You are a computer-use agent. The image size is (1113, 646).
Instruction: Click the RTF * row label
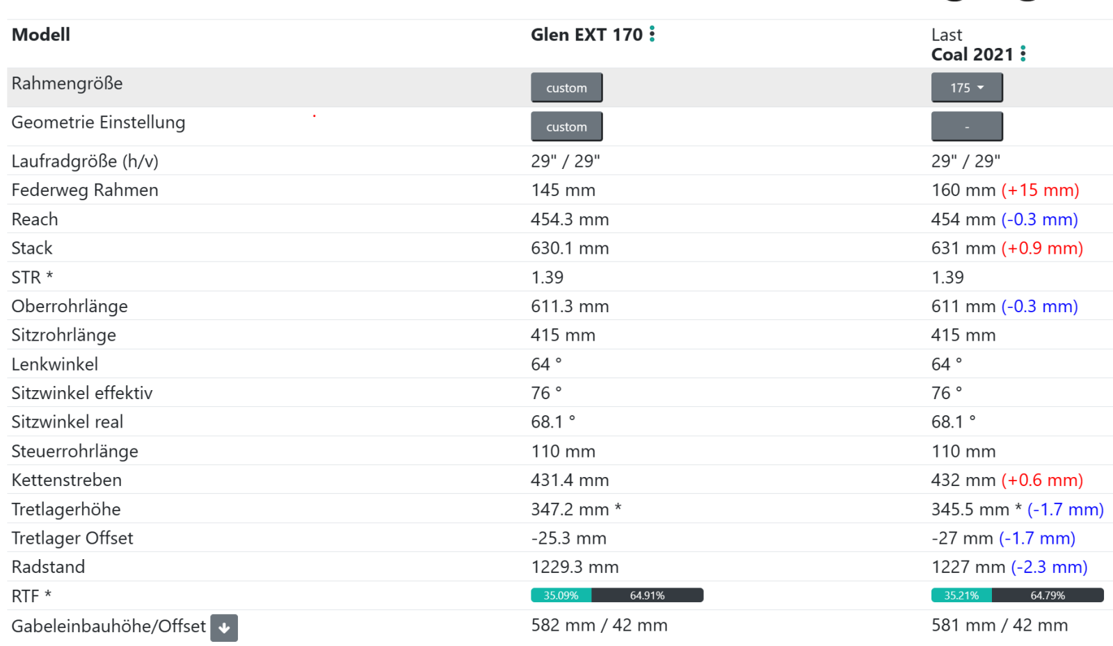tap(31, 596)
